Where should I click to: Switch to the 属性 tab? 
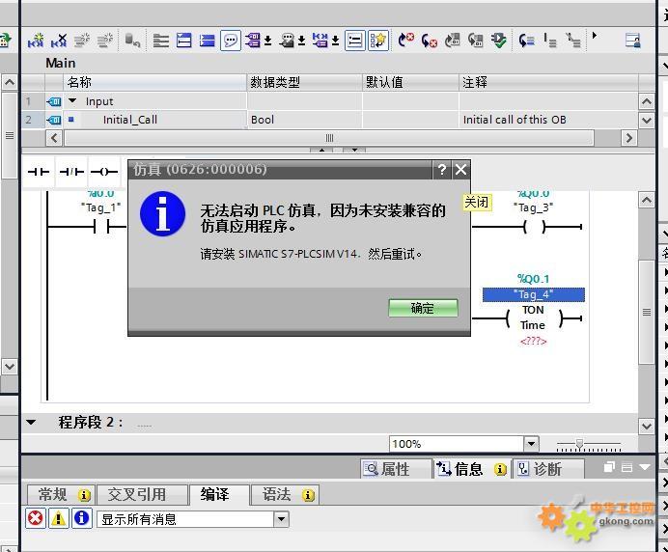pyautogui.click(x=396, y=469)
